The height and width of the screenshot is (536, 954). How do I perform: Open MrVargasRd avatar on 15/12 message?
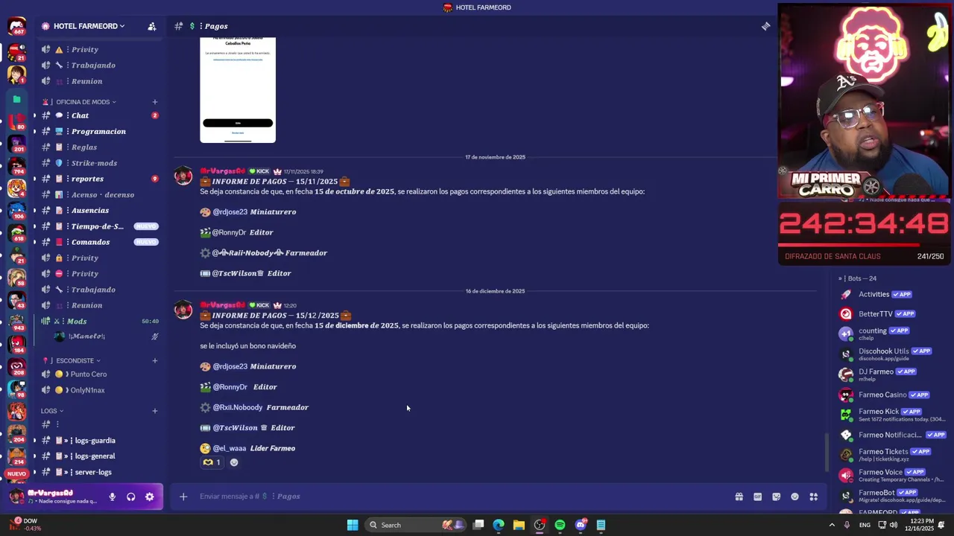[x=183, y=310]
